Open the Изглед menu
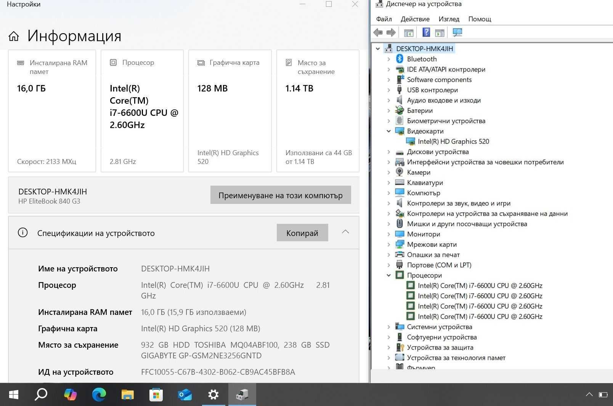 (x=449, y=19)
